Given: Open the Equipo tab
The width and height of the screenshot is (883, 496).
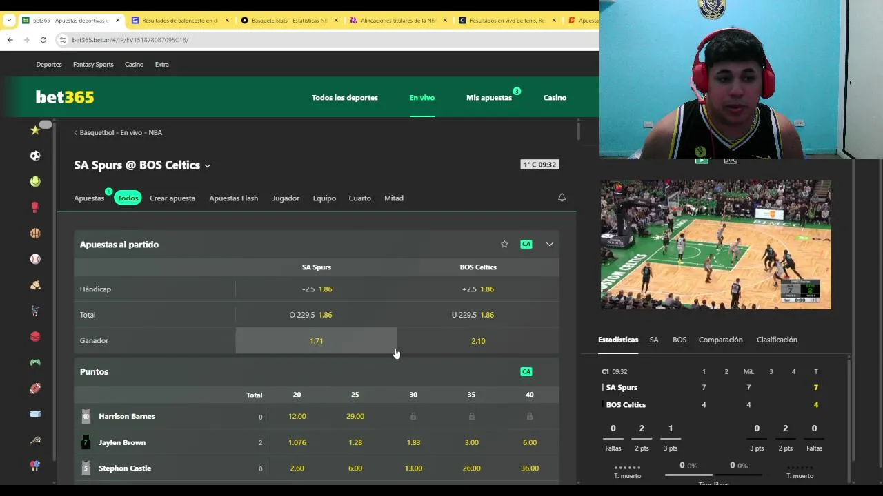Looking at the screenshot, I should click(324, 198).
